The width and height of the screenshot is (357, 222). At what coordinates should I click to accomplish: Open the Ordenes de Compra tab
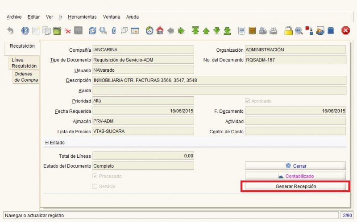tap(26, 77)
